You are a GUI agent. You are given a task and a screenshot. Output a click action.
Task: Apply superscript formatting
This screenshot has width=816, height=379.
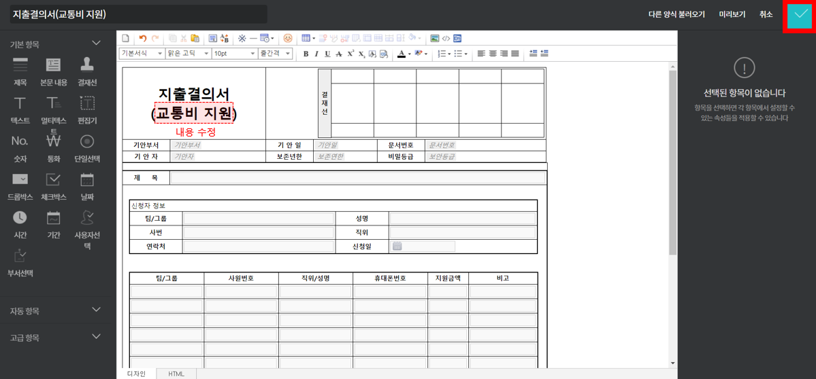[x=350, y=54]
